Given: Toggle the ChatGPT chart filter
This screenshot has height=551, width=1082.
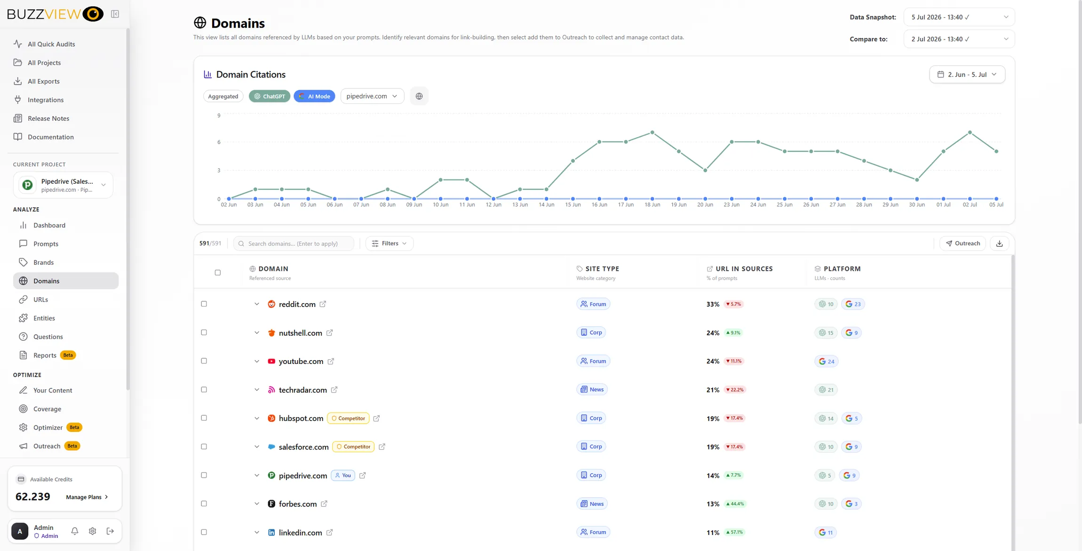Looking at the screenshot, I should point(270,96).
